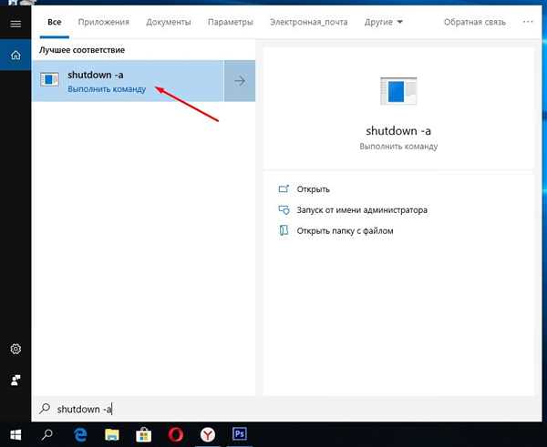Open the hamburger menu in search sidebar
The height and width of the screenshot is (447, 547).
[15, 24]
